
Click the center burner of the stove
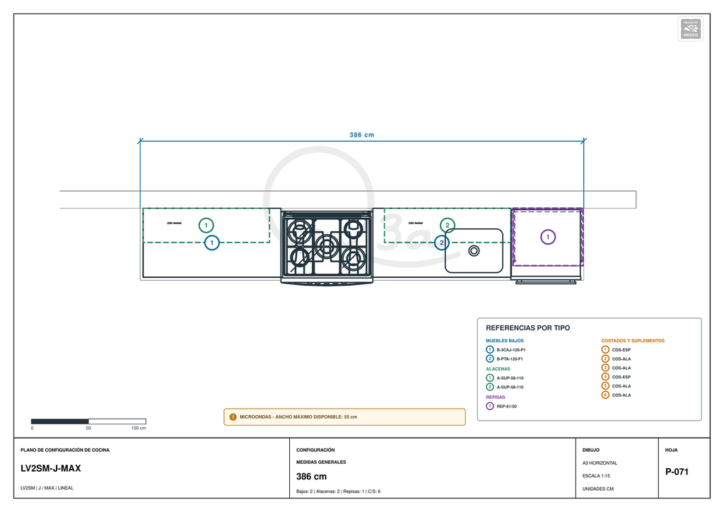tap(327, 245)
